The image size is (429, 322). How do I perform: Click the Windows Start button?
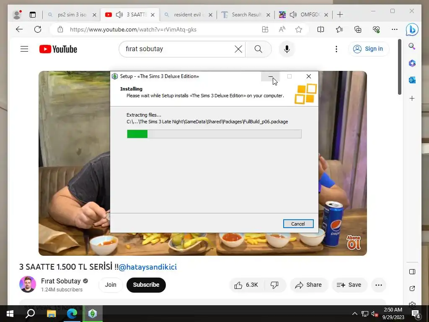(x=10, y=314)
